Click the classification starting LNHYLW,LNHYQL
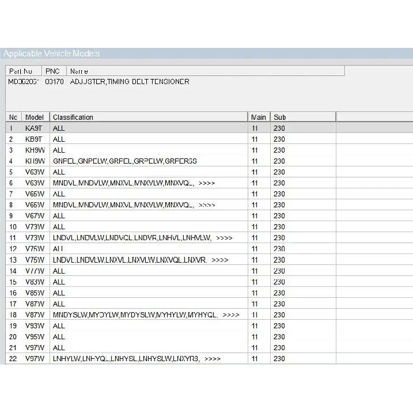Image resolution: width=413 pixels, height=413 pixels. 137,359
